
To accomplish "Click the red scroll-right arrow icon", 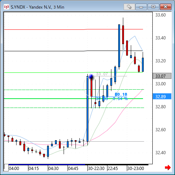I will pyautogui.click(x=168, y=167).
